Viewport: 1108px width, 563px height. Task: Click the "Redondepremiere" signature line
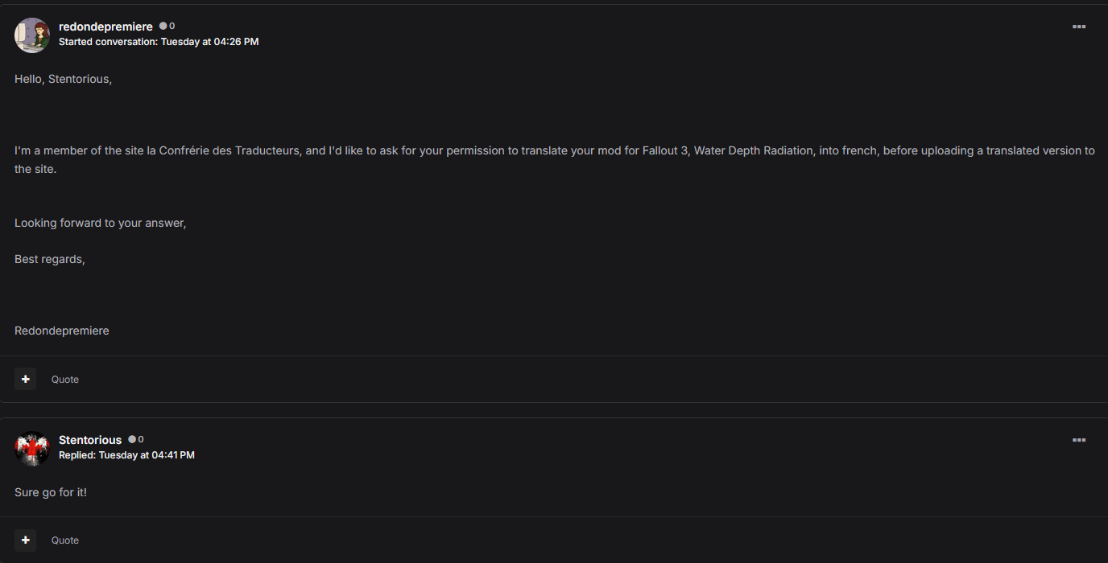coord(62,331)
